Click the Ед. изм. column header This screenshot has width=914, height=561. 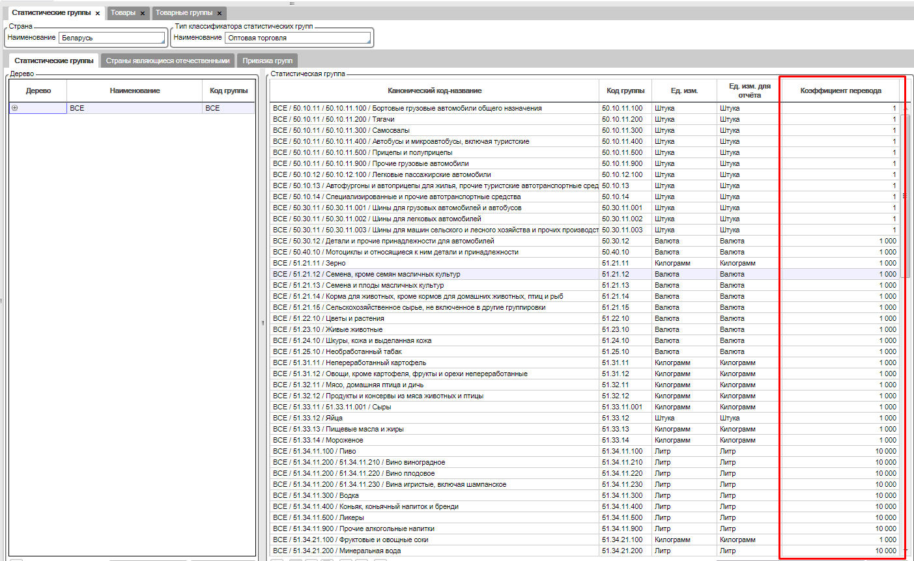pyautogui.click(x=684, y=90)
